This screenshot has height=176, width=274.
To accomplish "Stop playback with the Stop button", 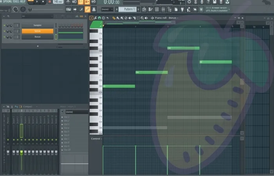I will pyautogui.click(x=43, y=2).
